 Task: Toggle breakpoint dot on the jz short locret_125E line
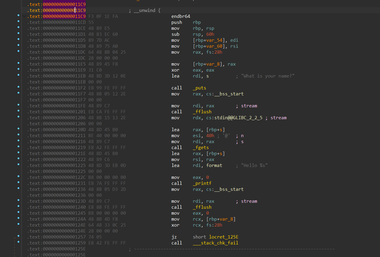click(x=18, y=236)
